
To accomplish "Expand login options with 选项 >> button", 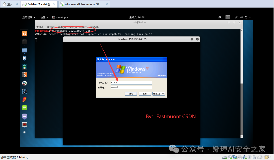I will click(159, 94).
